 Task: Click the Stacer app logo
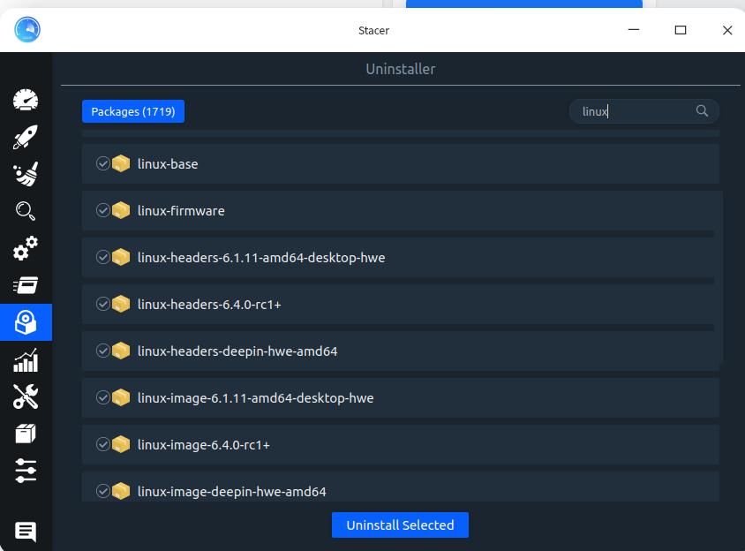click(x=27, y=29)
